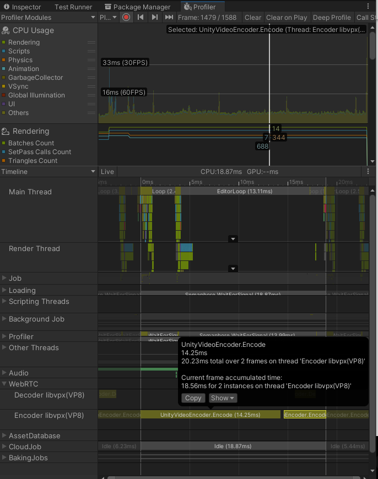The image size is (378, 479).
Task: Select the highlighted Encoder.Encode sample
Action: (x=305, y=415)
